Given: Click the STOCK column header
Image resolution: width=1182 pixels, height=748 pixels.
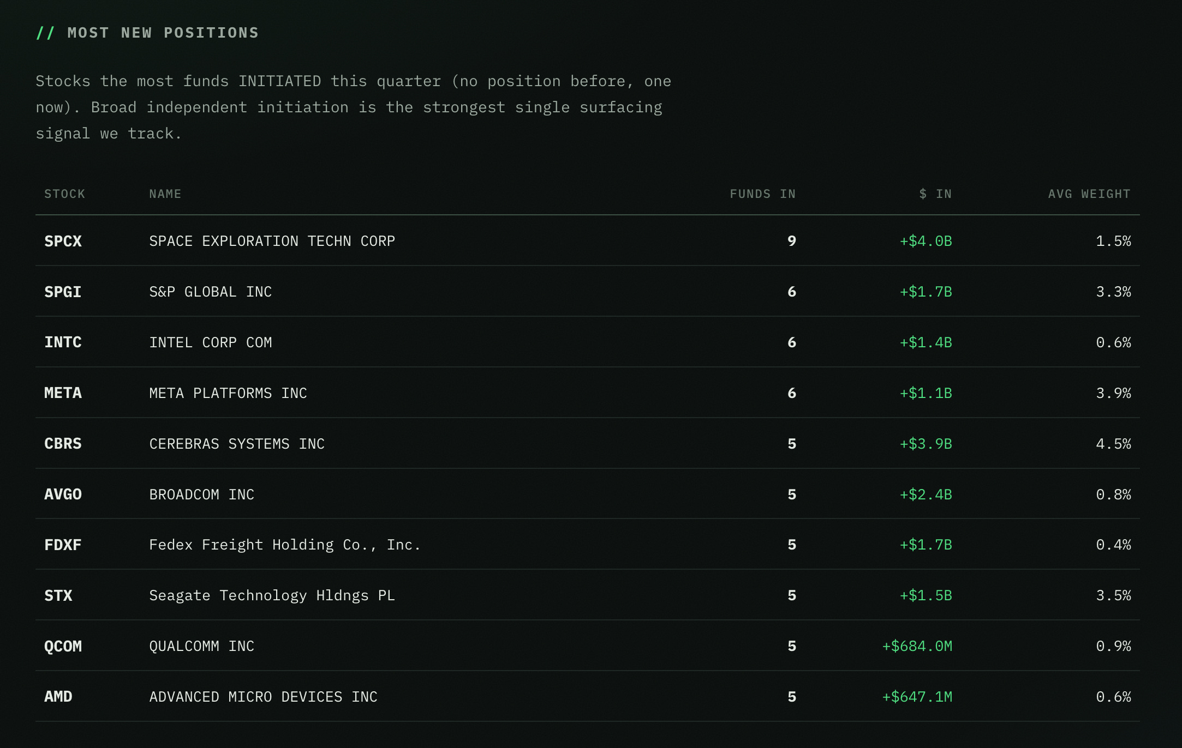Looking at the screenshot, I should point(64,194).
